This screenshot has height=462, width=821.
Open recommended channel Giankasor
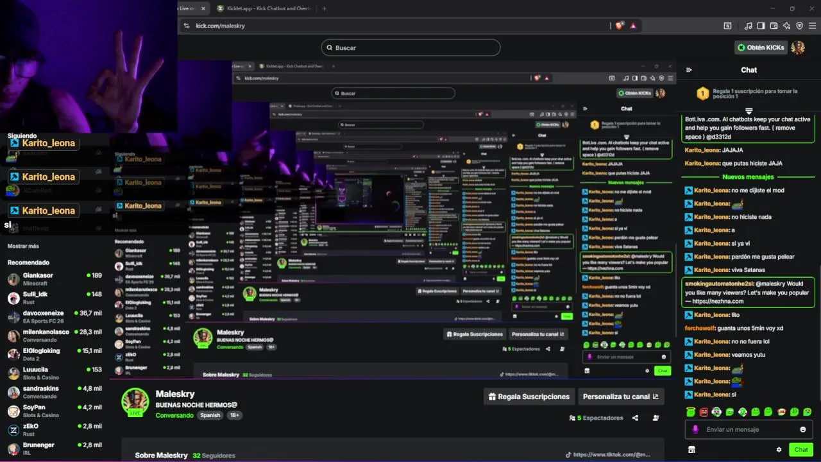tap(55, 279)
